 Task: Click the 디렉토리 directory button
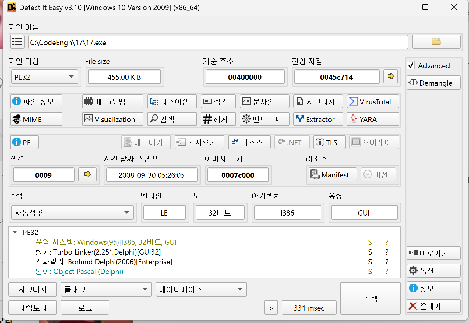point(33,307)
